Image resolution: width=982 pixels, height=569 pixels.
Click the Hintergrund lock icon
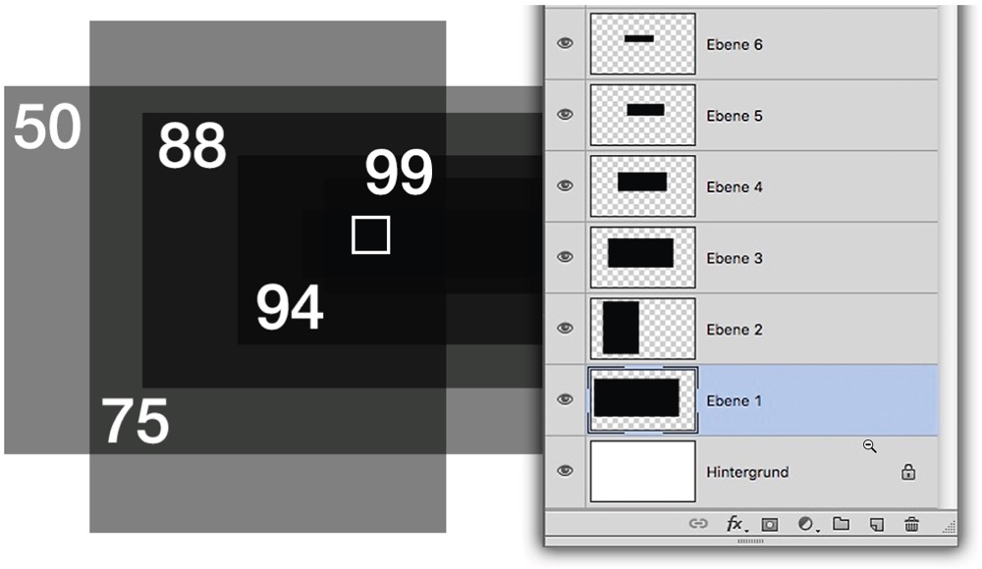[x=908, y=472]
